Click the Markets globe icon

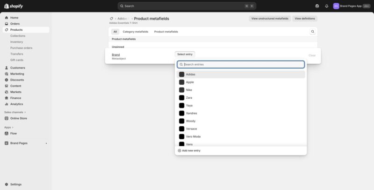coord(7,92)
